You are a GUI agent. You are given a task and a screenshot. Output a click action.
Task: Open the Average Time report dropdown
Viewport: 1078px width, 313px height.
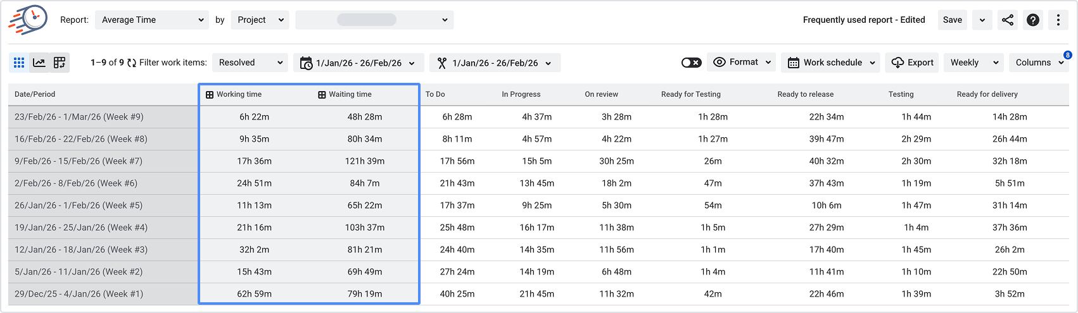[152, 20]
